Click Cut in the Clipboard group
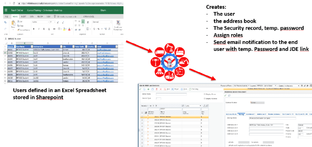This screenshot has height=147, width=312. pyautogui.click(x=19, y=22)
